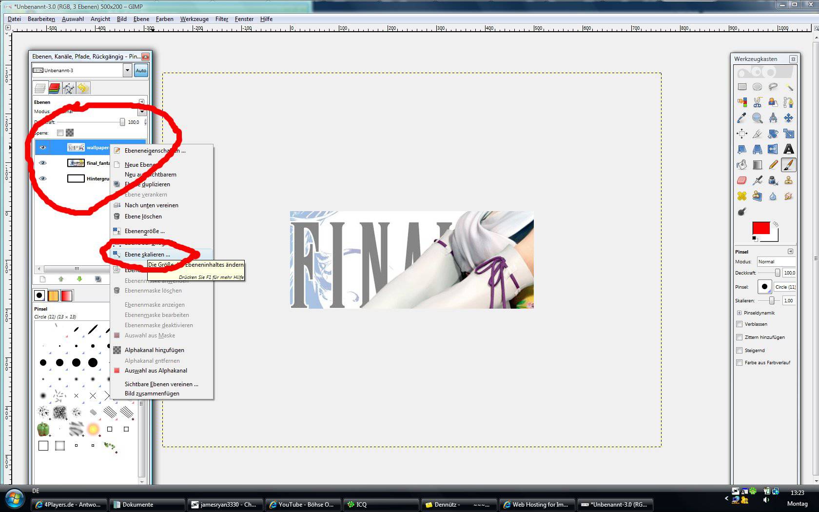Viewport: 819px width, 512px height.
Task: Enable Zittern hinzufügen checkbox
Action: coord(740,337)
